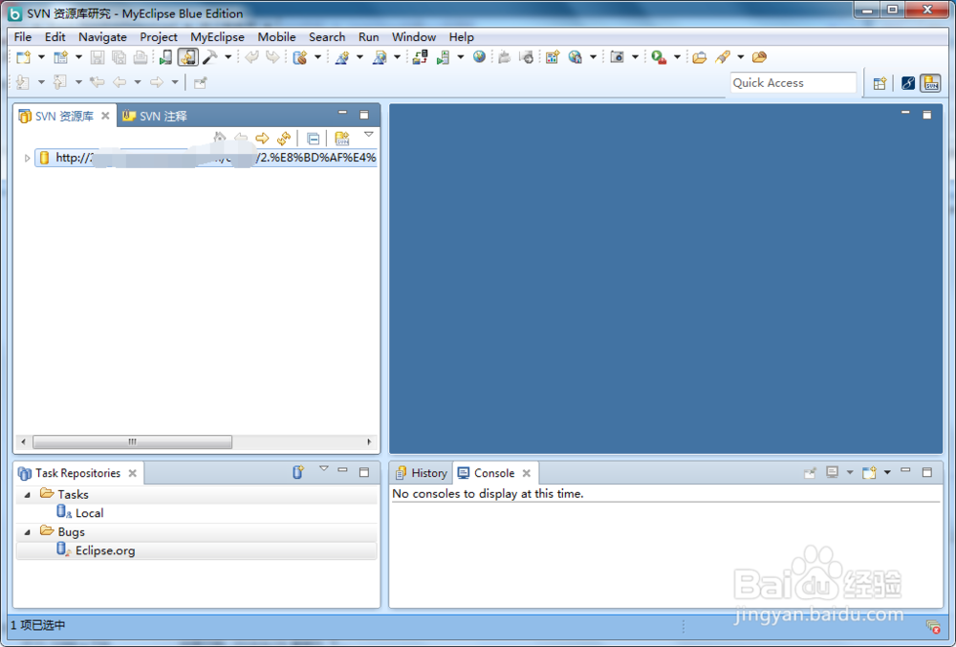Click the New wizard toolbar icon
Image resolution: width=956 pixels, height=647 pixels.
pos(23,57)
